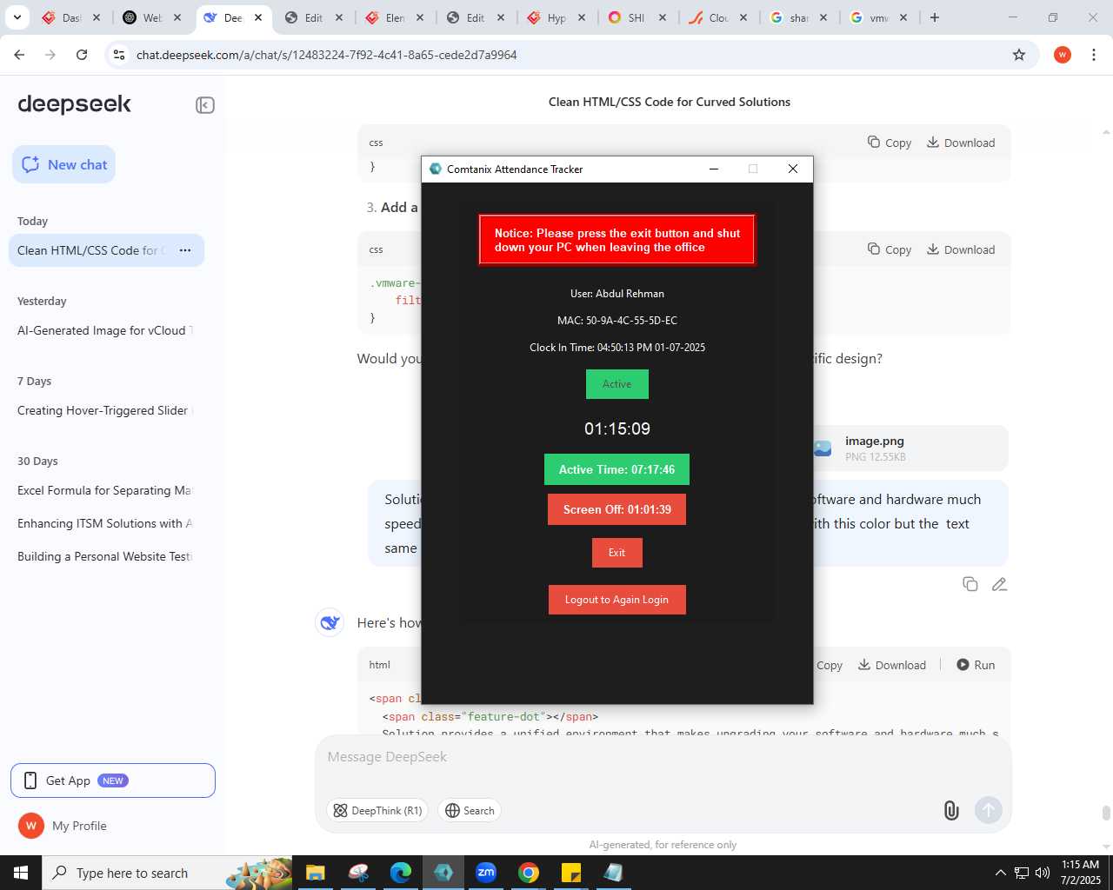Open Chrome three-dot menu

1094,55
